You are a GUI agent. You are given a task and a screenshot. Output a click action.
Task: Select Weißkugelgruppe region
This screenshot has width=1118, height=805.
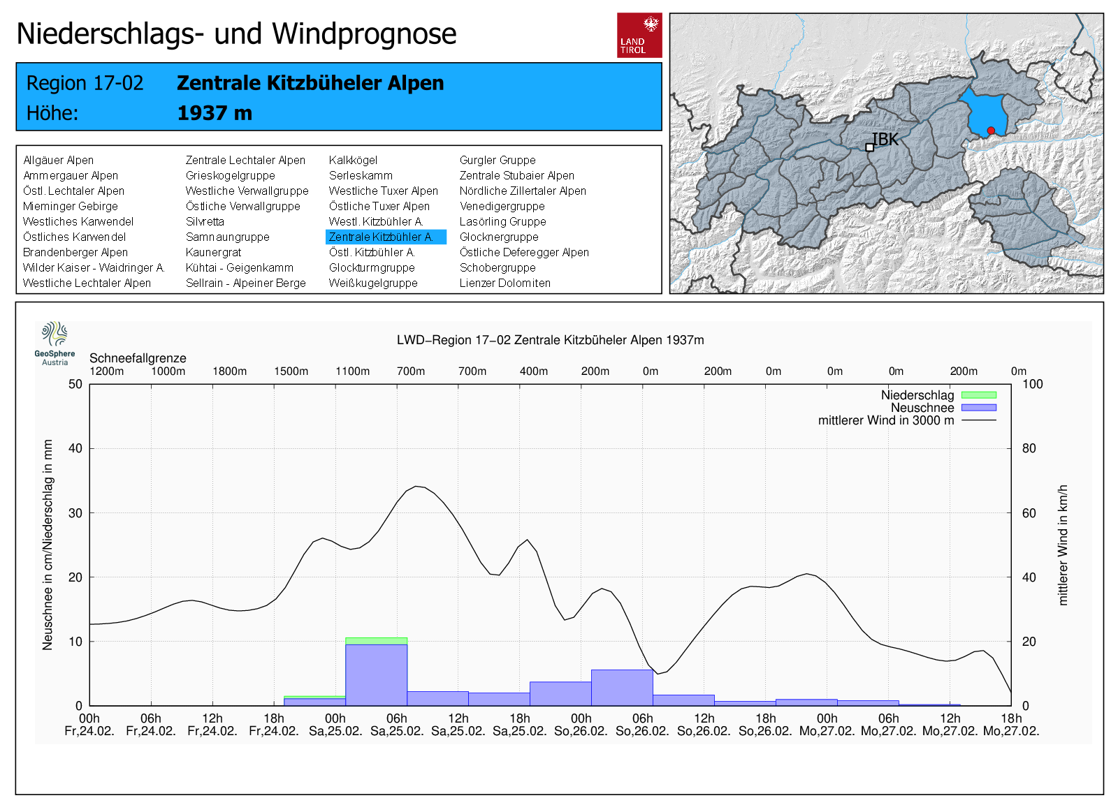tap(373, 283)
